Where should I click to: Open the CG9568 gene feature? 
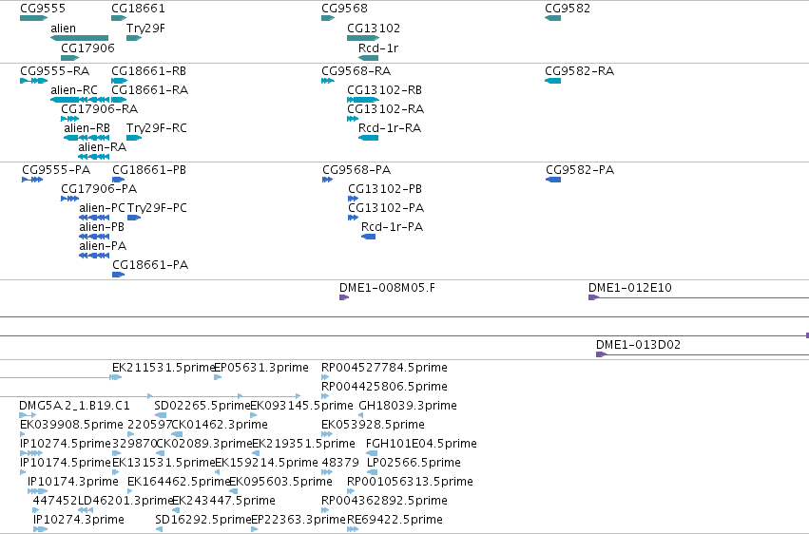328,18
